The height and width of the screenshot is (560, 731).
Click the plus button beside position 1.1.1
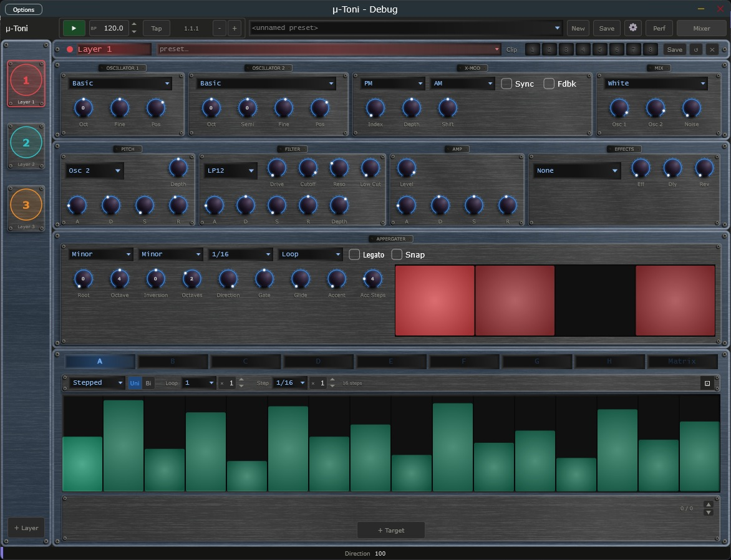click(235, 28)
